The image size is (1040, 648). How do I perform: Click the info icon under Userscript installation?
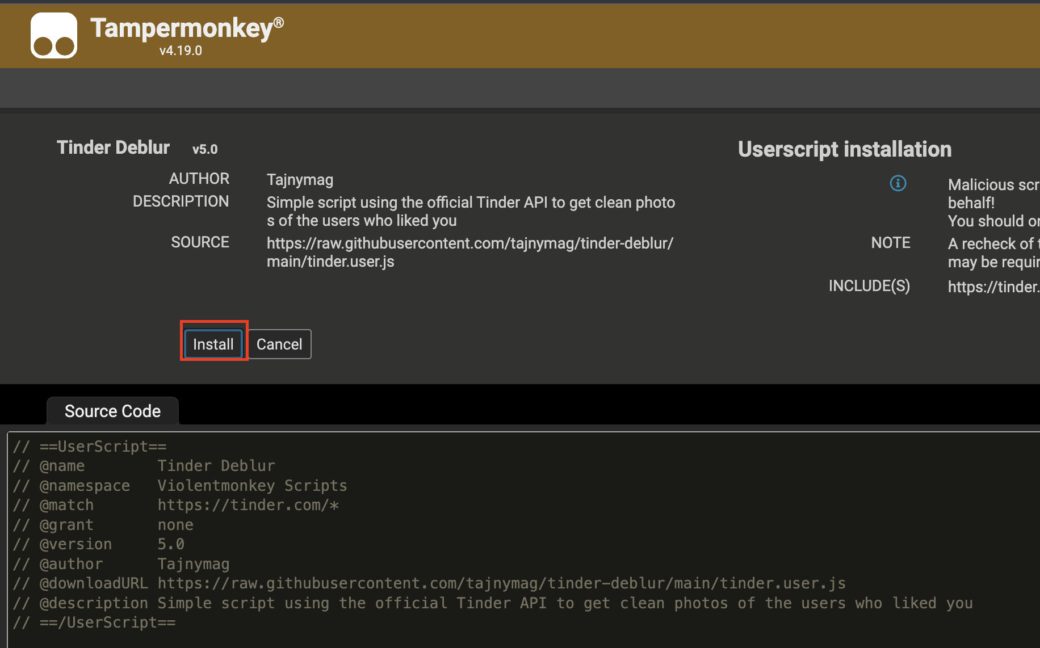pos(898,183)
